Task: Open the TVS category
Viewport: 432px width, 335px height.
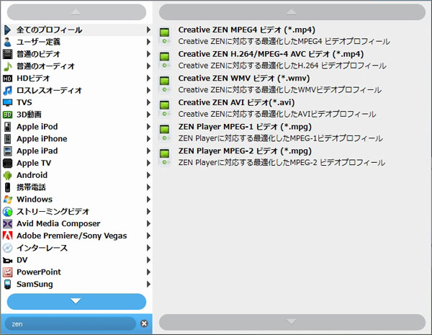Action: (x=77, y=102)
